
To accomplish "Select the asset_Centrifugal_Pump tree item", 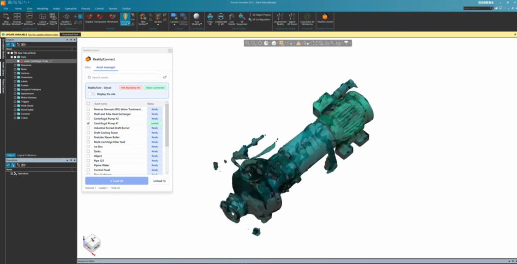I will point(38,61).
